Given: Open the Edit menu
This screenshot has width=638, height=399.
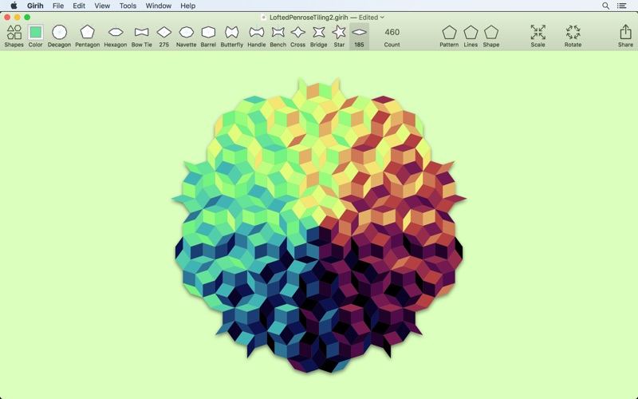Looking at the screenshot, I should (x=79, y=6).
